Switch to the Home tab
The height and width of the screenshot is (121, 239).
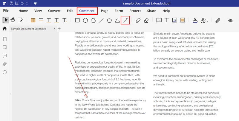coord(23,11)
